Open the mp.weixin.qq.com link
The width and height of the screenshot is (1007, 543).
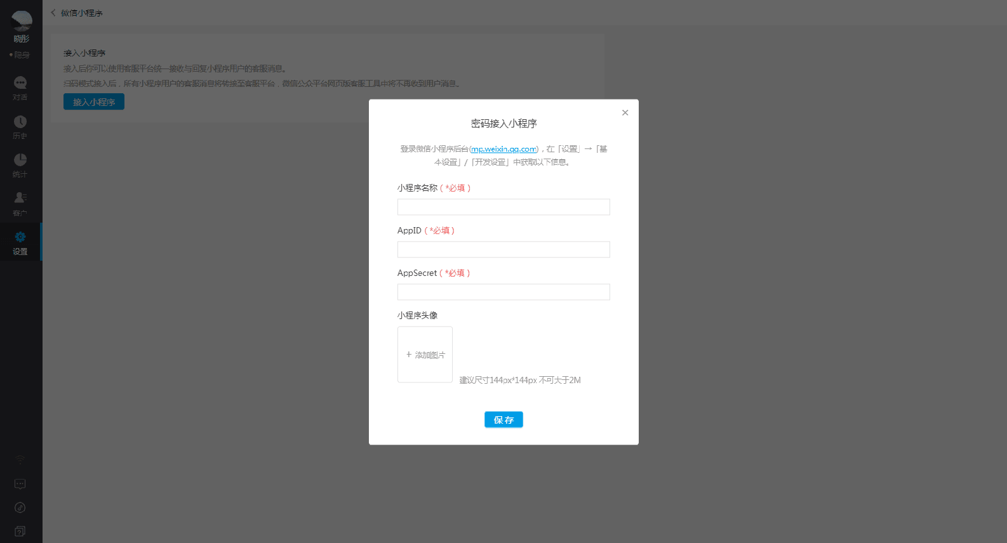pyautogui.click(x=504, y=149)
